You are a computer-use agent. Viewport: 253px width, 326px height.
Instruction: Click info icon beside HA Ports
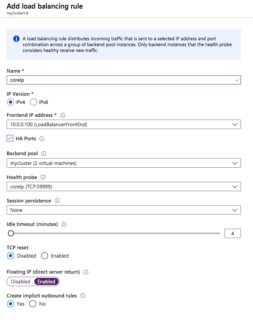coord(42,139)
